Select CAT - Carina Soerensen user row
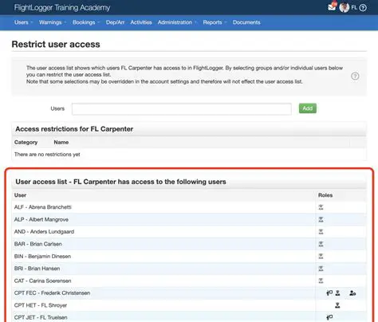The height and width of the screenshot is (322, 378). coord(189,281)
